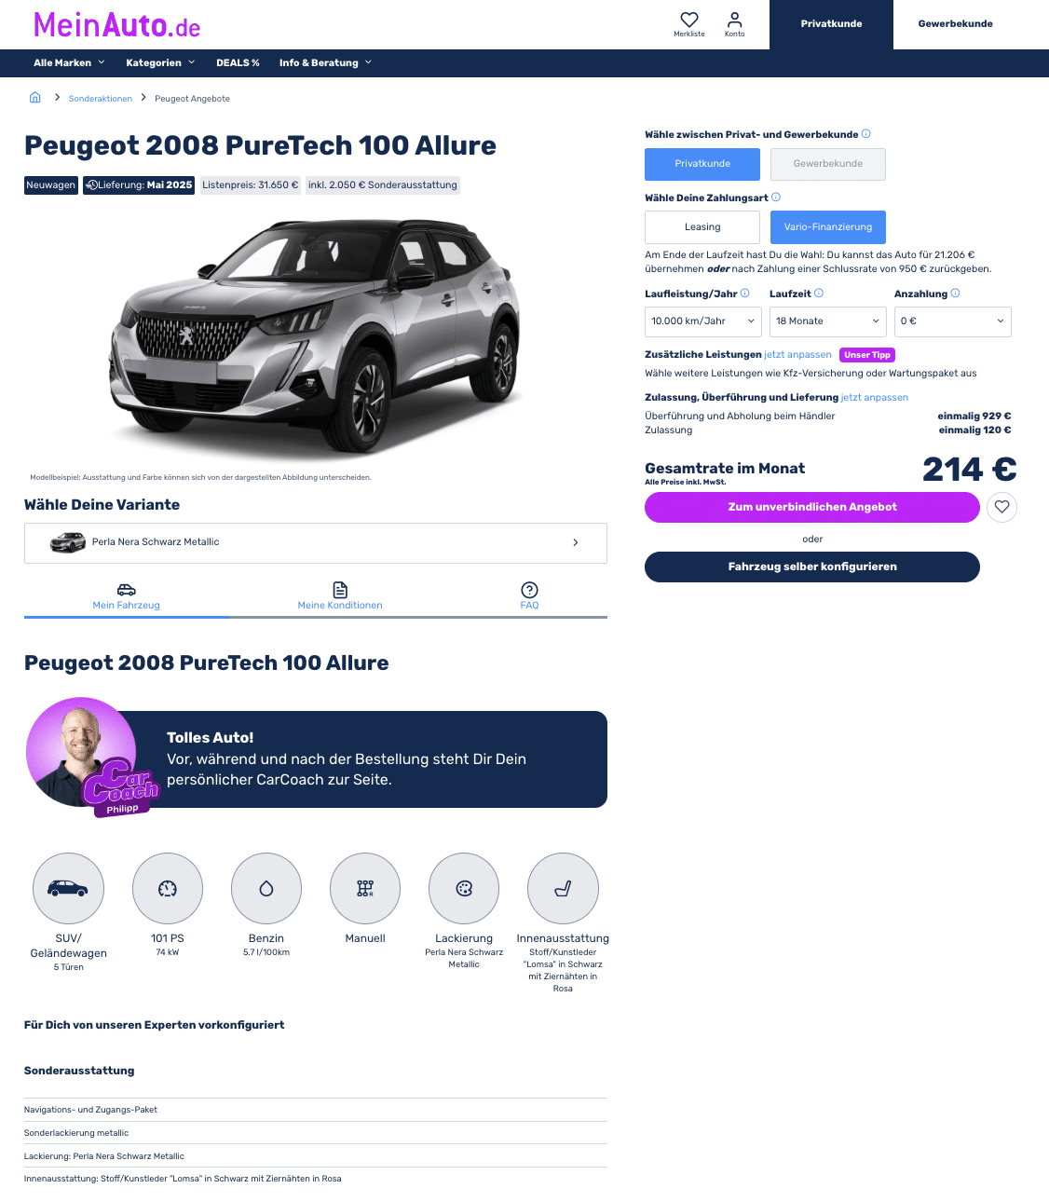
Task: Open the FAQ tab
Action: click(x=529, y=596)
